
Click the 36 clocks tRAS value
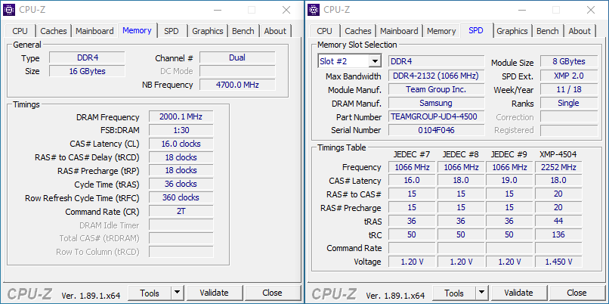(181, 184)
